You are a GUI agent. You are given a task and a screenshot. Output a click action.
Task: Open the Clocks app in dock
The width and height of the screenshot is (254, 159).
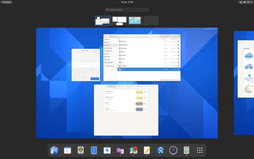173,150
